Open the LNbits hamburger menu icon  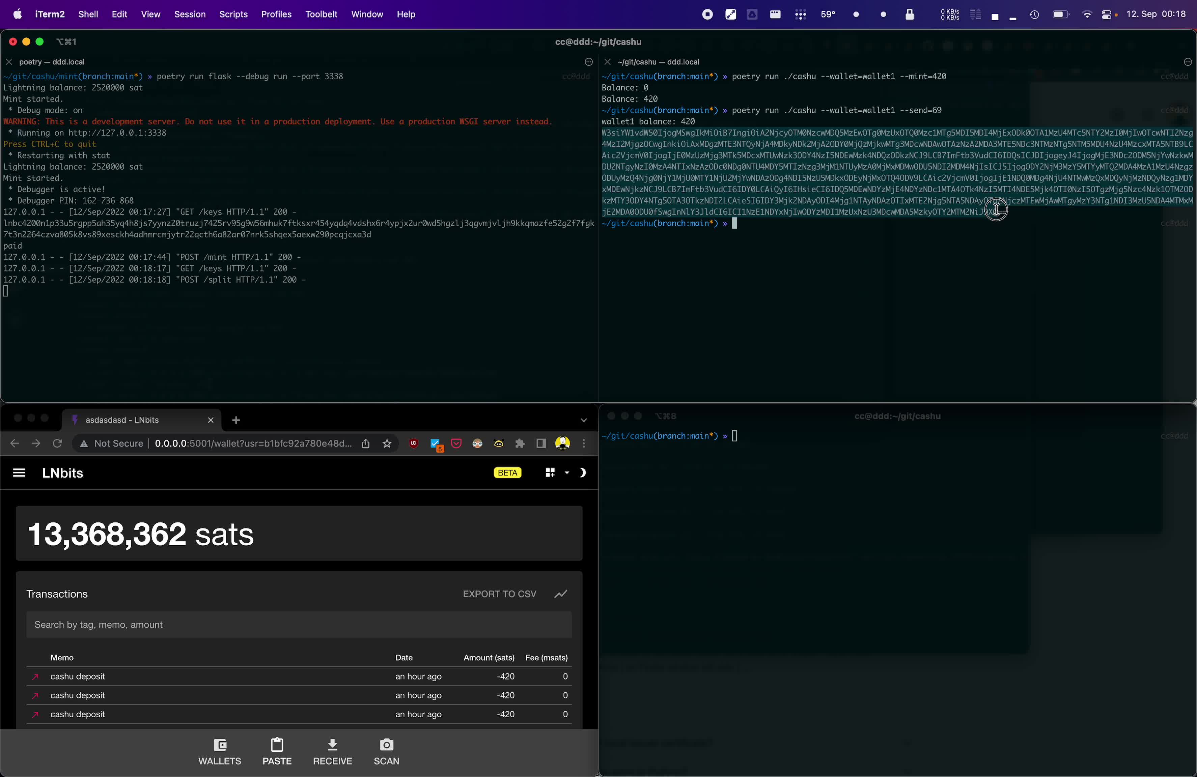[x=19, y=473]
